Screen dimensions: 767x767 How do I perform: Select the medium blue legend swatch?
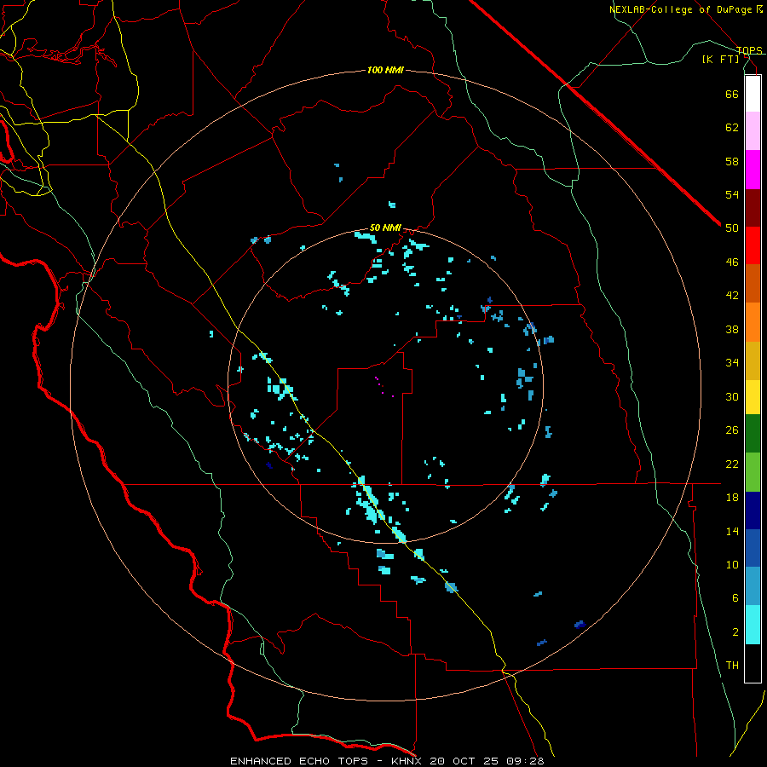[753, 548]
